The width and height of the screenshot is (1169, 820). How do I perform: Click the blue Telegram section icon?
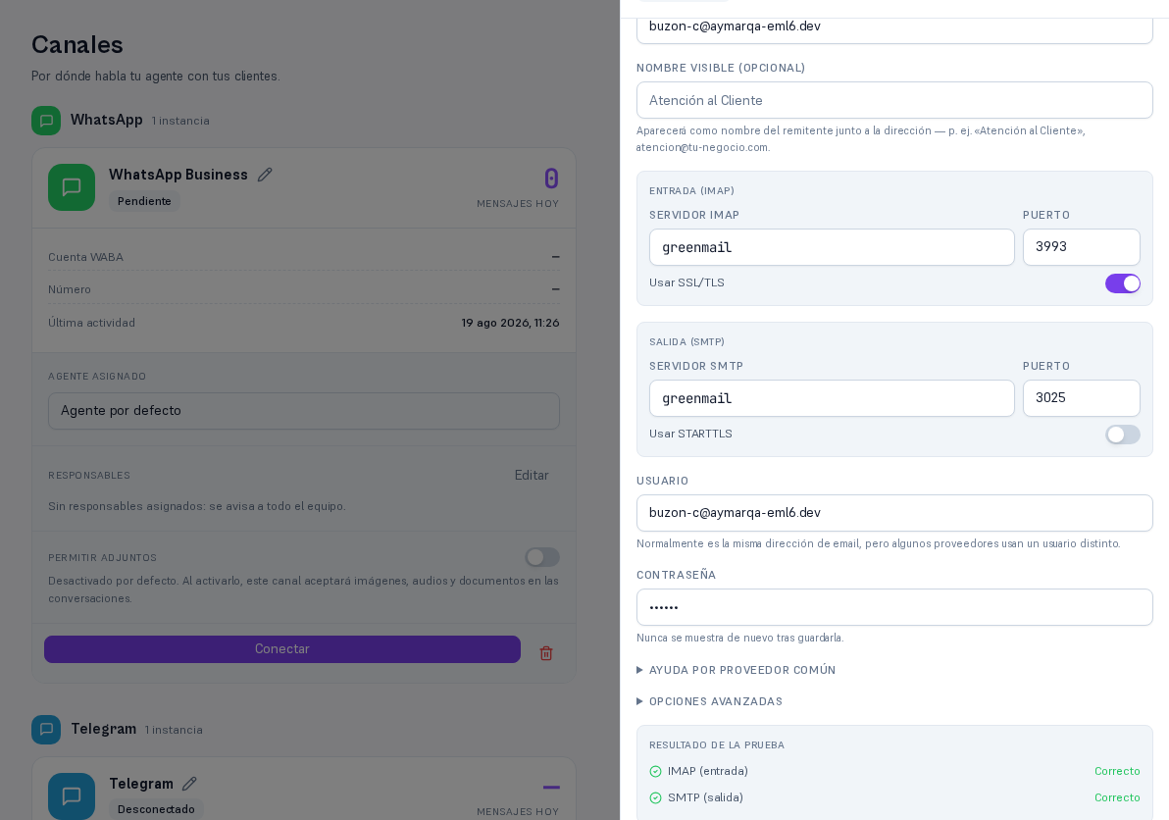(x=46, y=729)
